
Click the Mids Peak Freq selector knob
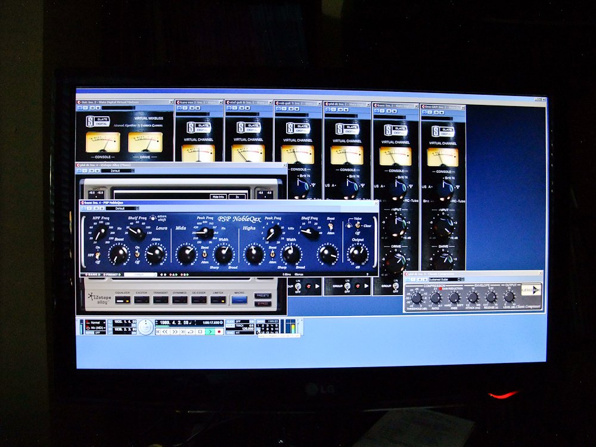coord(205,232)
